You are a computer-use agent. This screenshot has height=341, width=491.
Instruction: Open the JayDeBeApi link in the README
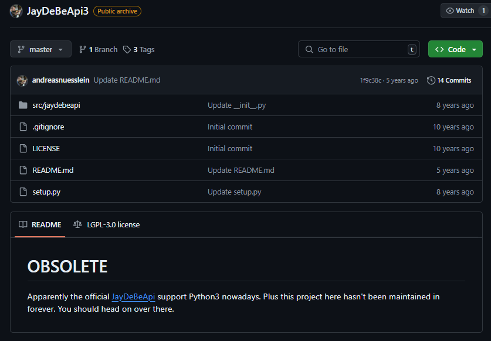133,296
